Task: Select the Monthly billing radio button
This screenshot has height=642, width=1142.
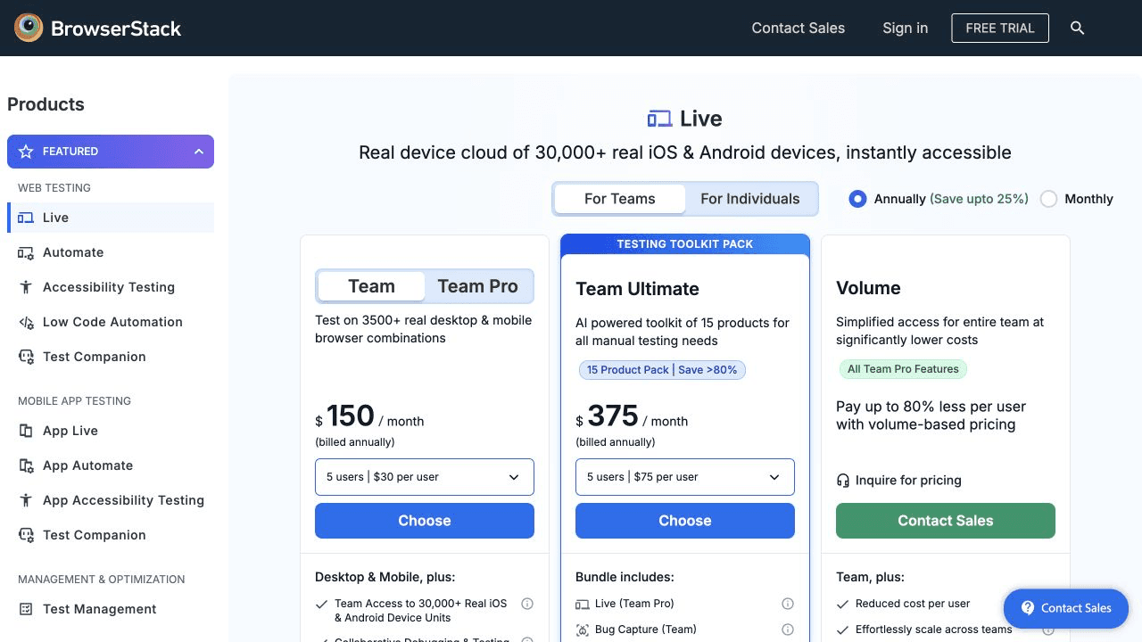Action: 1049,199
